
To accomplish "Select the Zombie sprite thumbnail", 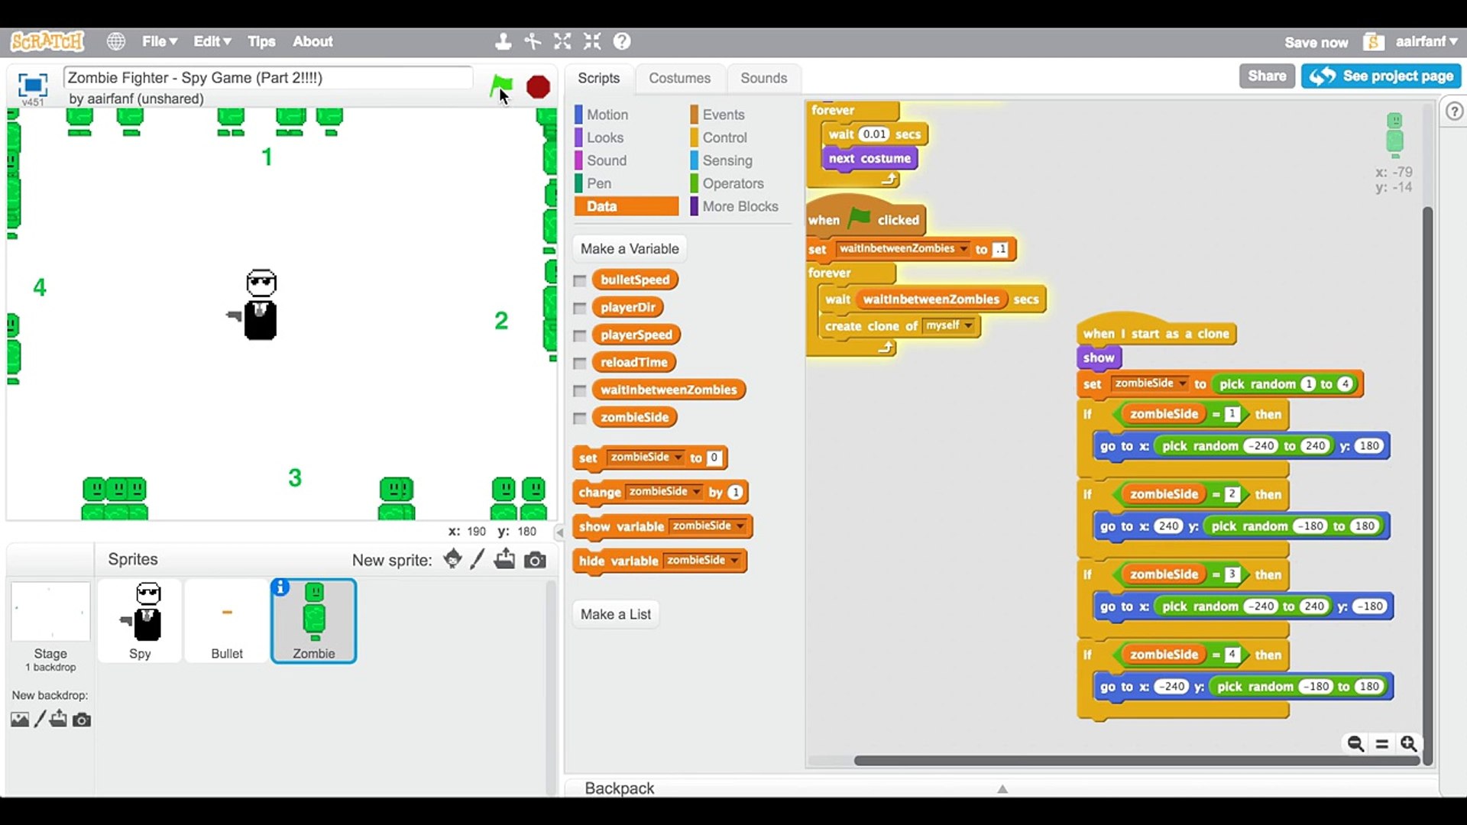I will (313, 619).
